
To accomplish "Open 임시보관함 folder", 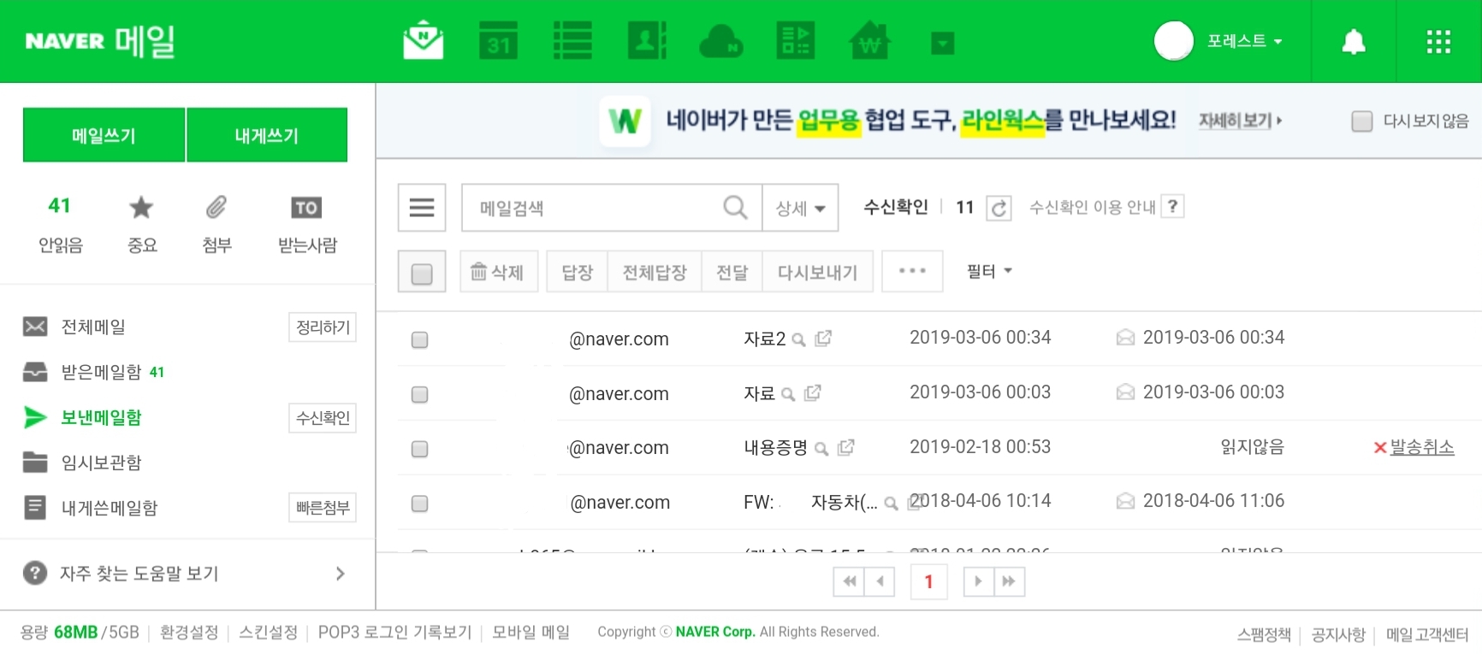I will tap(101, 463).
